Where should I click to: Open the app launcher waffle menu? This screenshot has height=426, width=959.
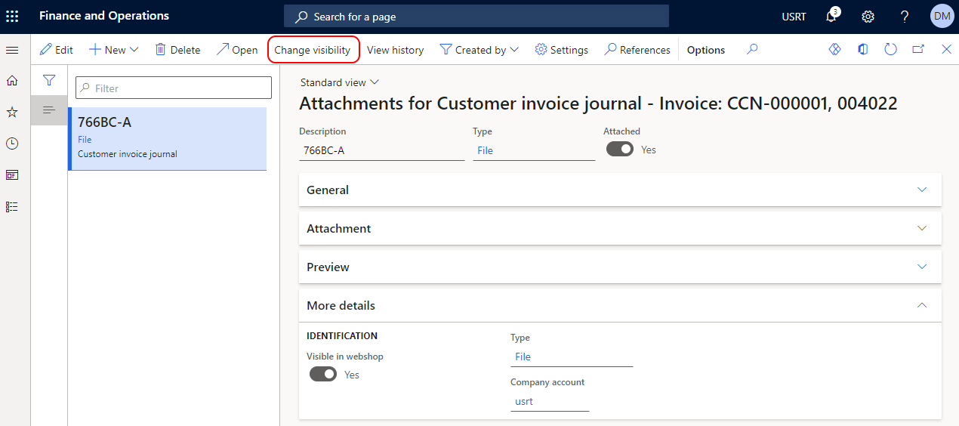[x=12, y=16]
